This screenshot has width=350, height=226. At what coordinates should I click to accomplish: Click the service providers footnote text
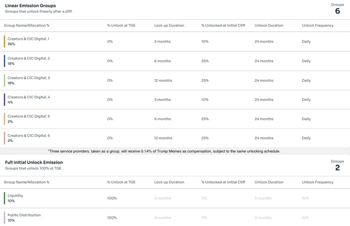164,151
